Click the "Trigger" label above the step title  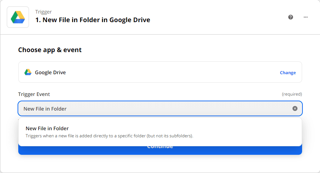click(43, 12)
